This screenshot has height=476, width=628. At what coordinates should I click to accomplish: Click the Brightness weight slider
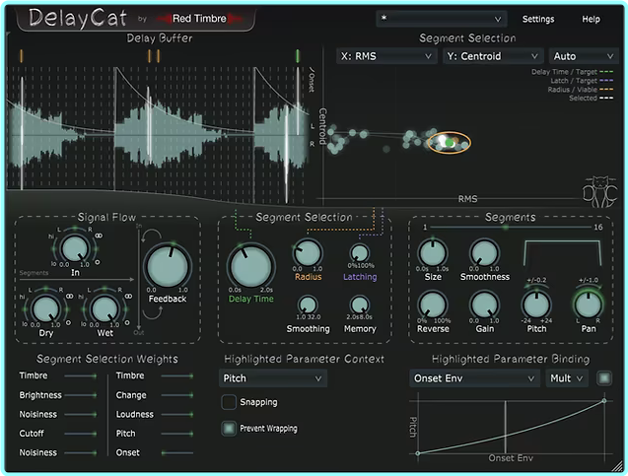tap(80, 395)
